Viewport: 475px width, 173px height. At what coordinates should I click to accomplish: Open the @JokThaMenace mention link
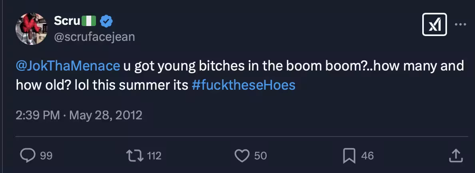[x=68, y=66]
